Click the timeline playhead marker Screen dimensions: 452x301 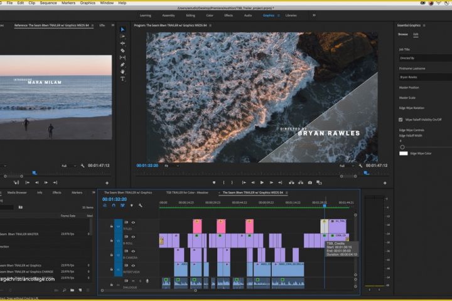325,206
